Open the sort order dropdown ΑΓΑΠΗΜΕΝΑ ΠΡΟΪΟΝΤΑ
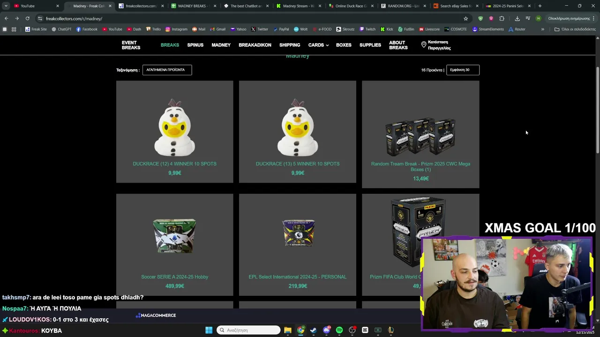The height and width of the screenshot is (337, 600). click(x=167, y=70)
